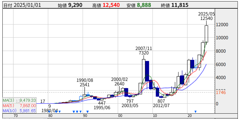Click the 90 label on the time axis
The image size is (239, 119).
click(x=85, y=116)
